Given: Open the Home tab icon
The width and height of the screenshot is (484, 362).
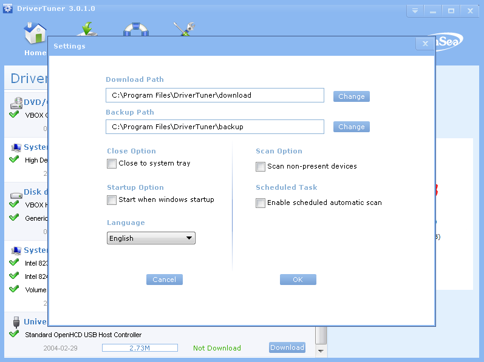Looking at the screenshot, I should 35,33.
